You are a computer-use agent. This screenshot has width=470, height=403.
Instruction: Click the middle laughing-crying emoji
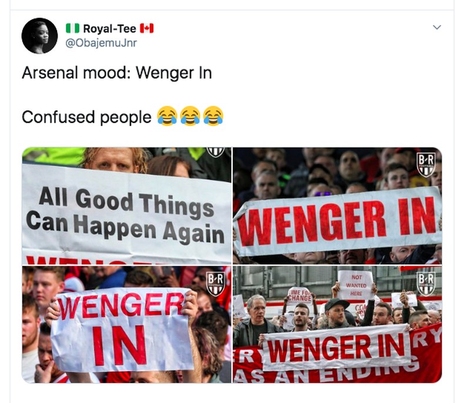pos(190,117)
